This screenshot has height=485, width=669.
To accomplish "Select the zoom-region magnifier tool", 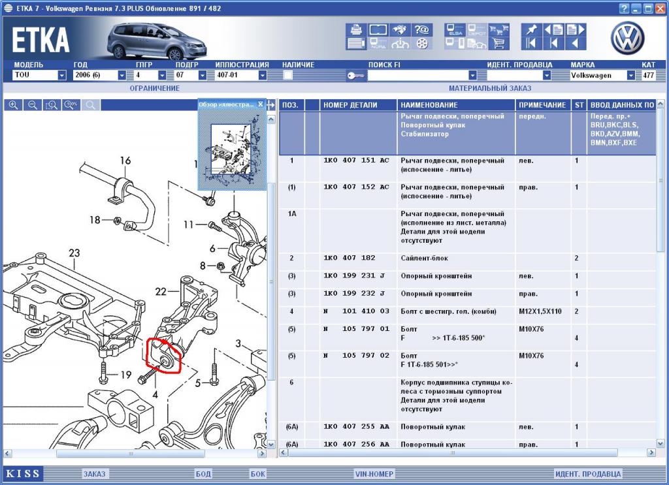I will point(52,105).
